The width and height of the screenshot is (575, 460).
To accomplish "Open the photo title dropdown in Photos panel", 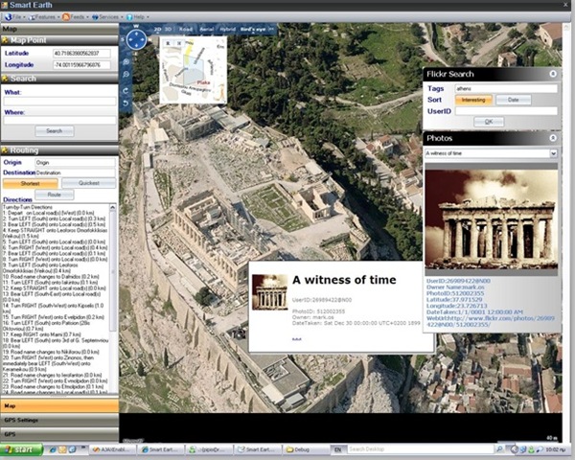I will 553,153.
